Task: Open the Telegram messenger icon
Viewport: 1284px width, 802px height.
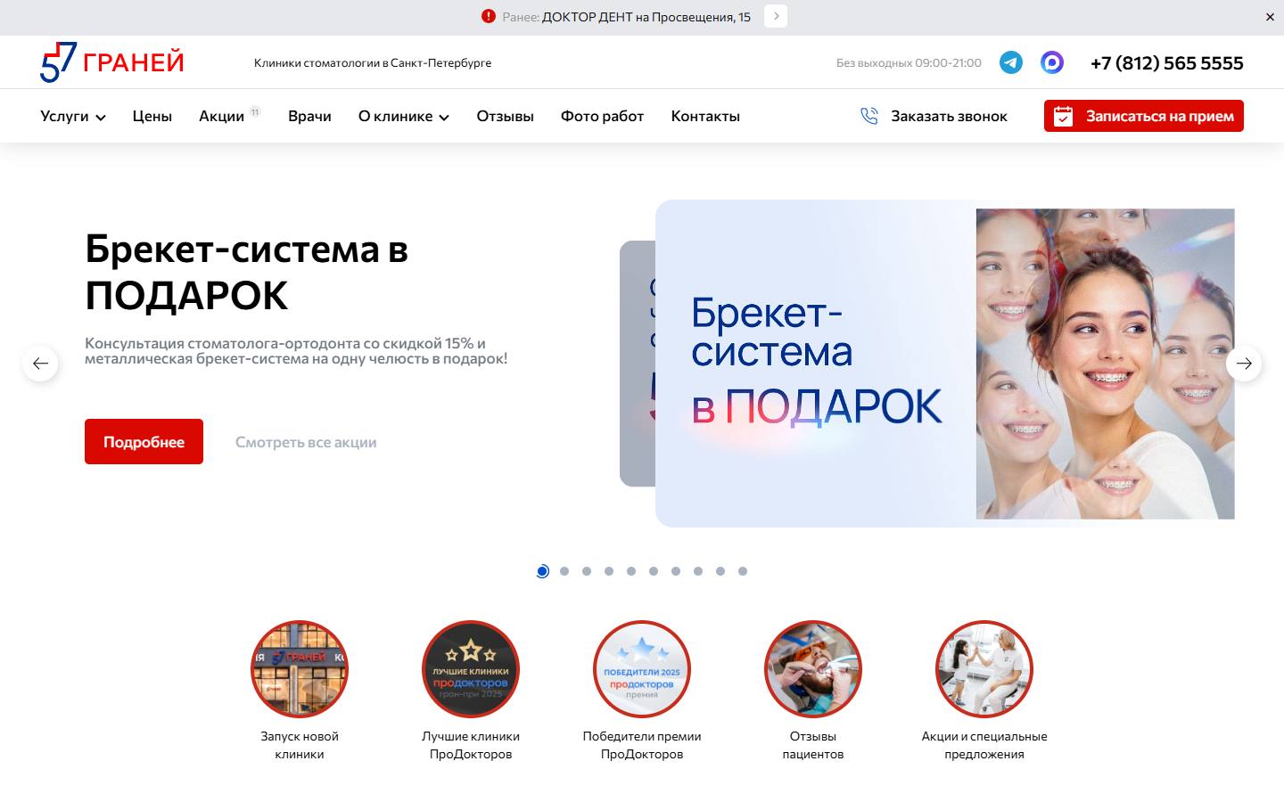Action: (x=1011, y=62)
